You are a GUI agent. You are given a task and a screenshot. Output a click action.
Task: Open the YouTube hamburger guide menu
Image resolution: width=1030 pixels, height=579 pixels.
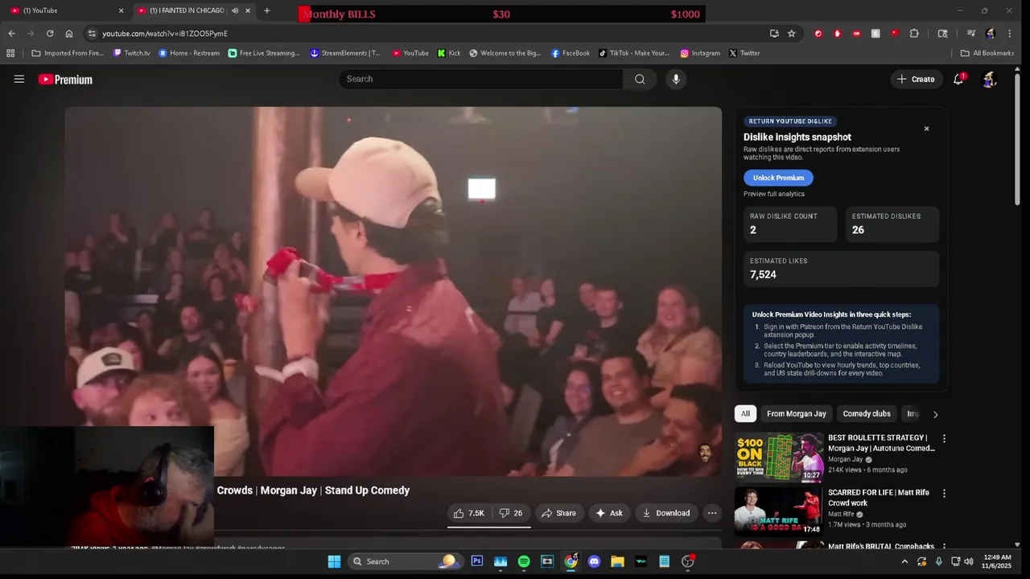point(19,79)
